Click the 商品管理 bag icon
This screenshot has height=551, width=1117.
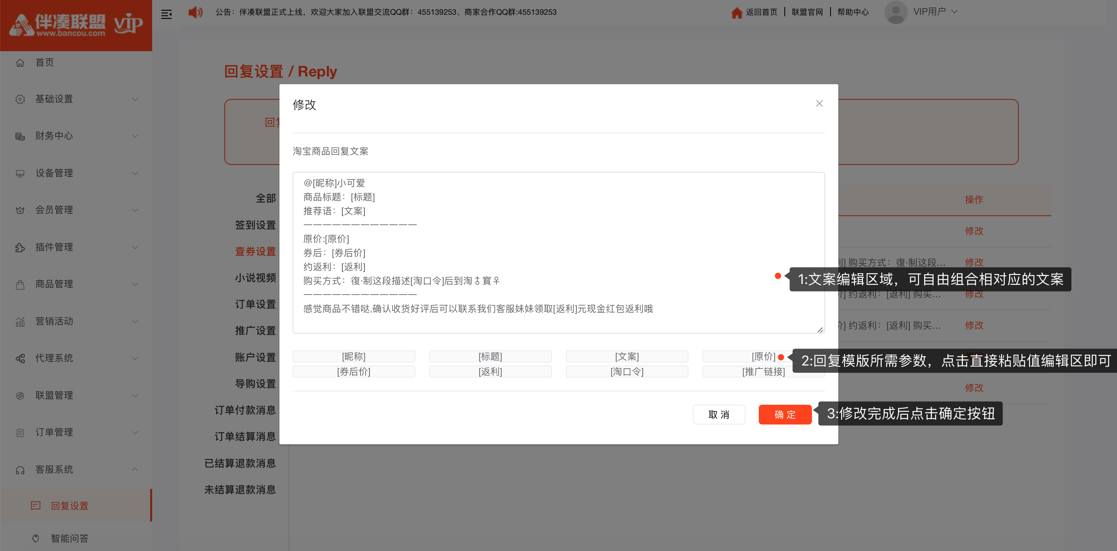click(x=20, y=284)
